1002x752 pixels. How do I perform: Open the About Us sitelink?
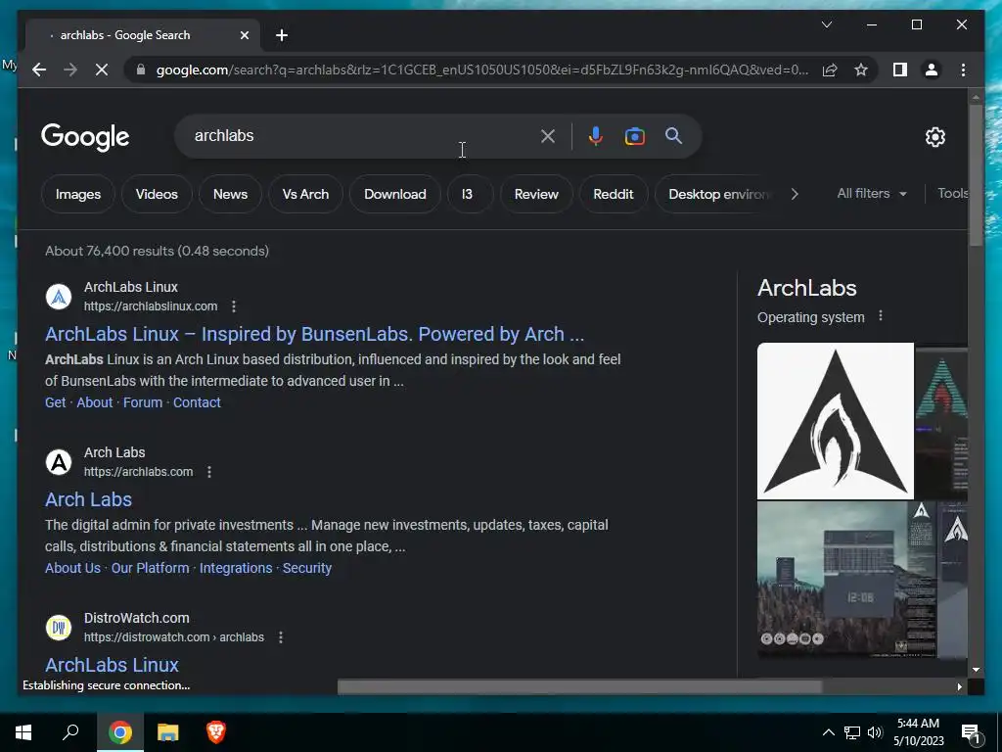coord(72,568)
